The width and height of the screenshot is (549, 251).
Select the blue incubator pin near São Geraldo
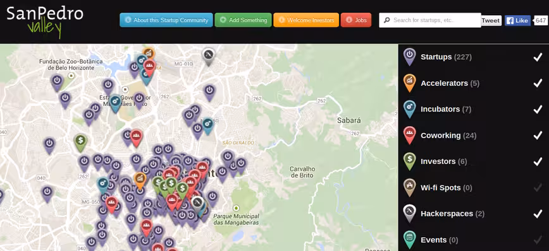(207, 125)
